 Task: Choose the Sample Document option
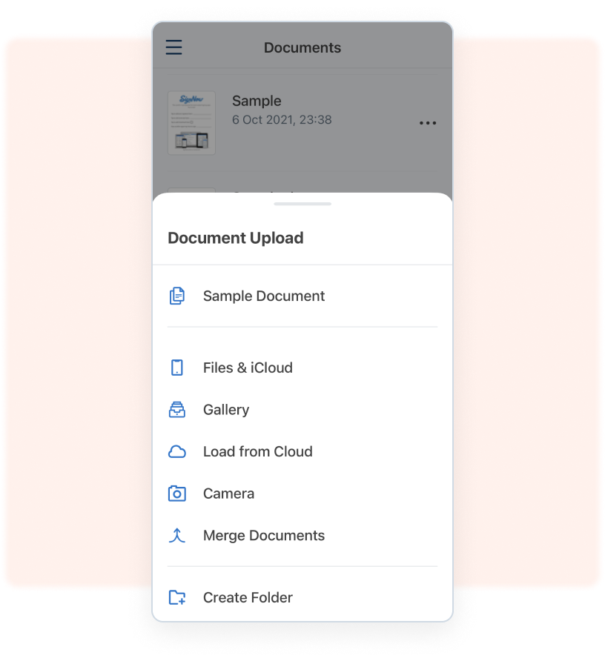(264, 296)
